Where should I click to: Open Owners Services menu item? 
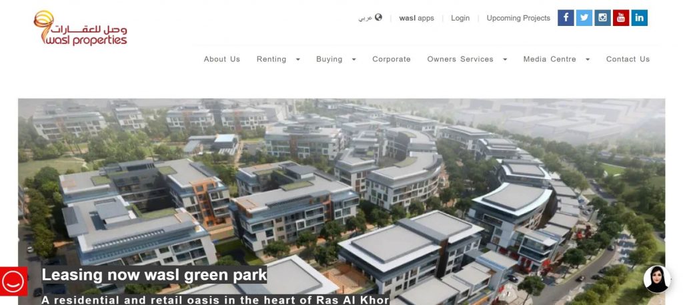coord(460,59)
